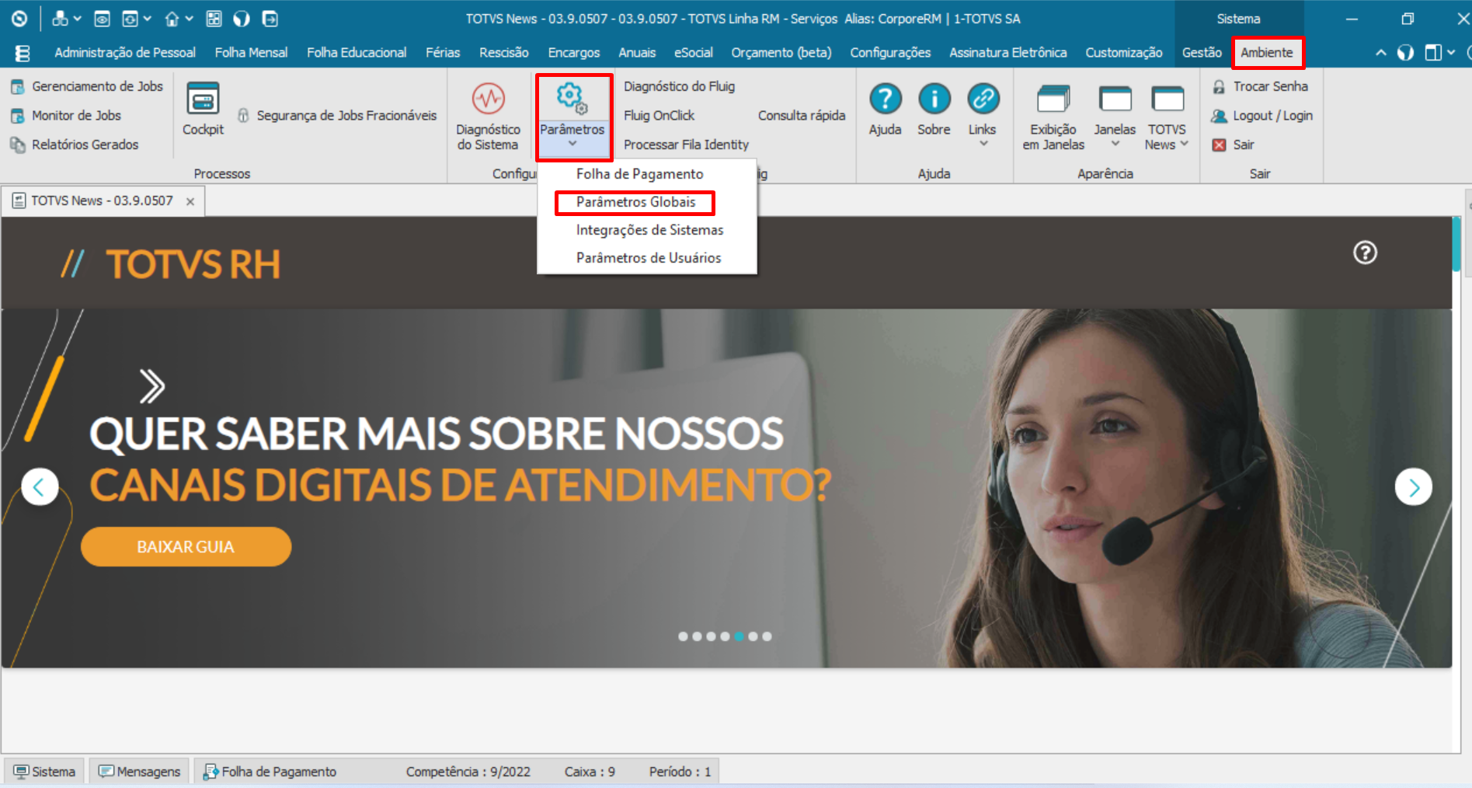
Task: Click the vertical scrollbar thumb
Action: coord(1456,244)
